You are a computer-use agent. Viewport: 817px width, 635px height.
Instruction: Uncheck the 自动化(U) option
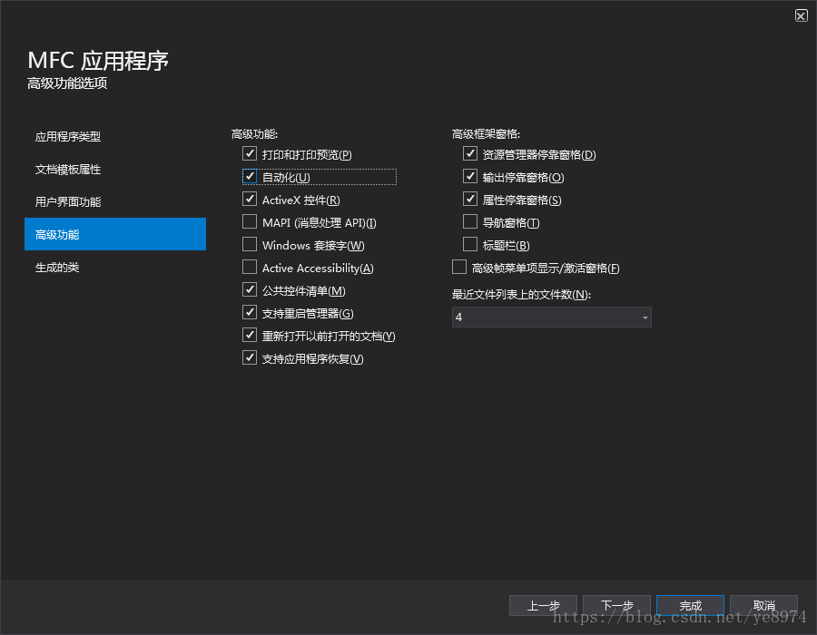click(250, 177)
